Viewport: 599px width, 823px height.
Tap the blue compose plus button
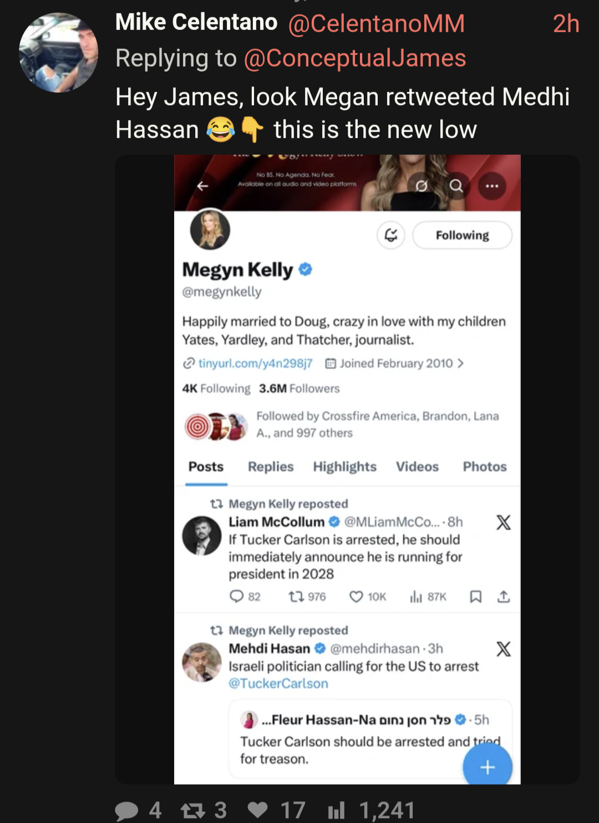[x=488, y=767]
